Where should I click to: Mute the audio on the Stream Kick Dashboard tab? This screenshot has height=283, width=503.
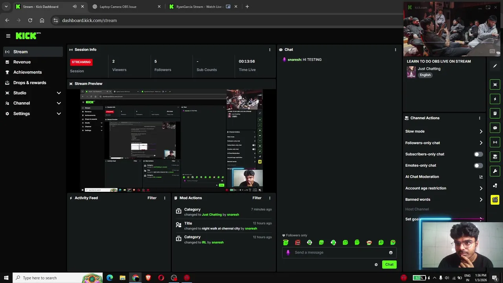75,7
